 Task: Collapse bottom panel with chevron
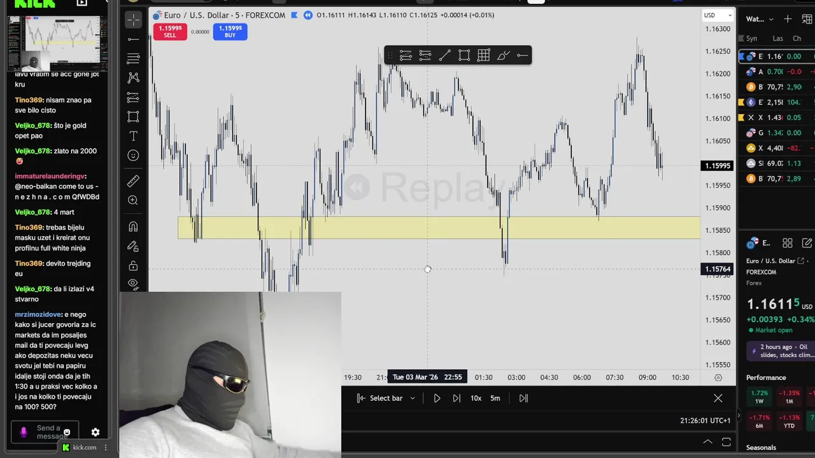pos(707,441)
